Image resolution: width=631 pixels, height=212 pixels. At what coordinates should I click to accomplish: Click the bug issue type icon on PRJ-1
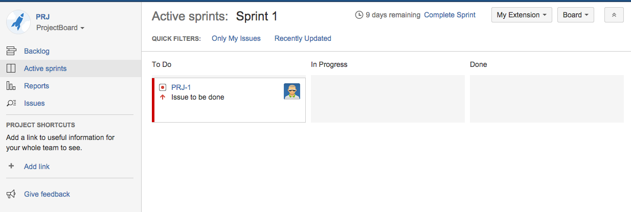coord(163,87)
